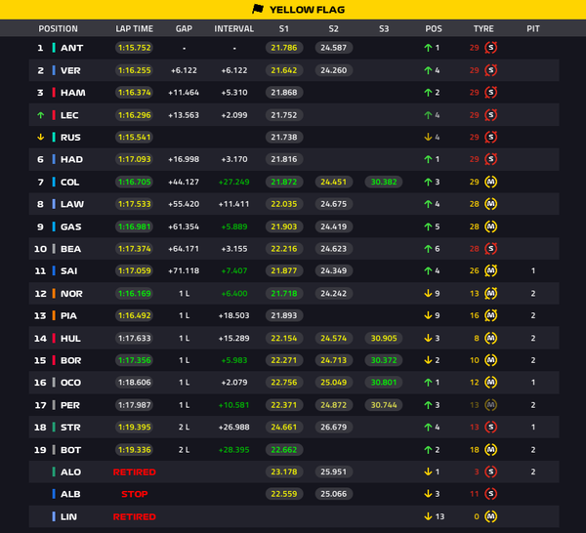Click LEC's soft tyre icon
This screenshot has height=533, width=586.
pos(490,115)
